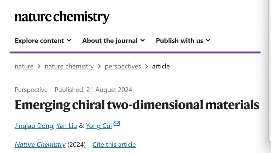271x153 pixels.
Task: Open the About the journal menu label
Action: pyautogui.click(x=110, y=41)
